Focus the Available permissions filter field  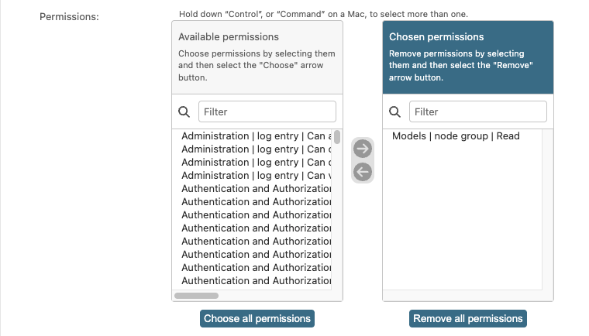coord(267,111)
